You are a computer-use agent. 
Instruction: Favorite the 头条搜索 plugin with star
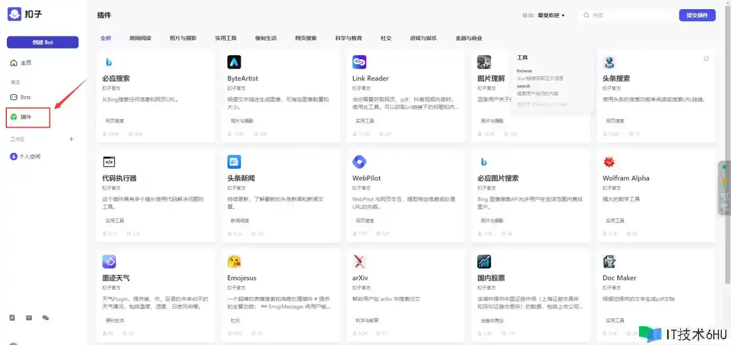pos(706,58)
